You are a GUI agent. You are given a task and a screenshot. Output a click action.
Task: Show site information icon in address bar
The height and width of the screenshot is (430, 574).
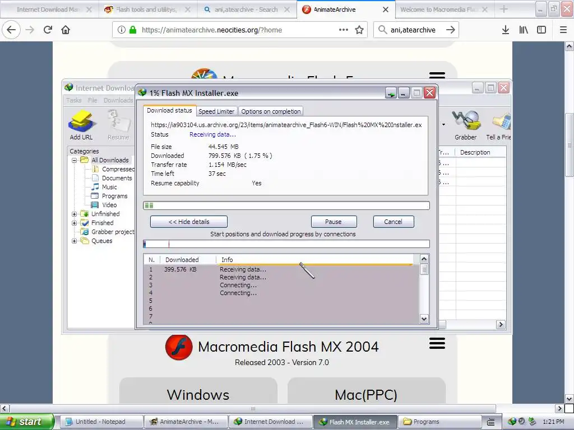tap(122, 30)
